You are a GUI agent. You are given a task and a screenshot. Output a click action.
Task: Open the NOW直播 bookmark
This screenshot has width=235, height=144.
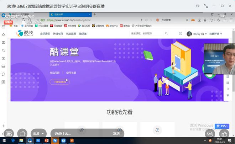point(42,26)
